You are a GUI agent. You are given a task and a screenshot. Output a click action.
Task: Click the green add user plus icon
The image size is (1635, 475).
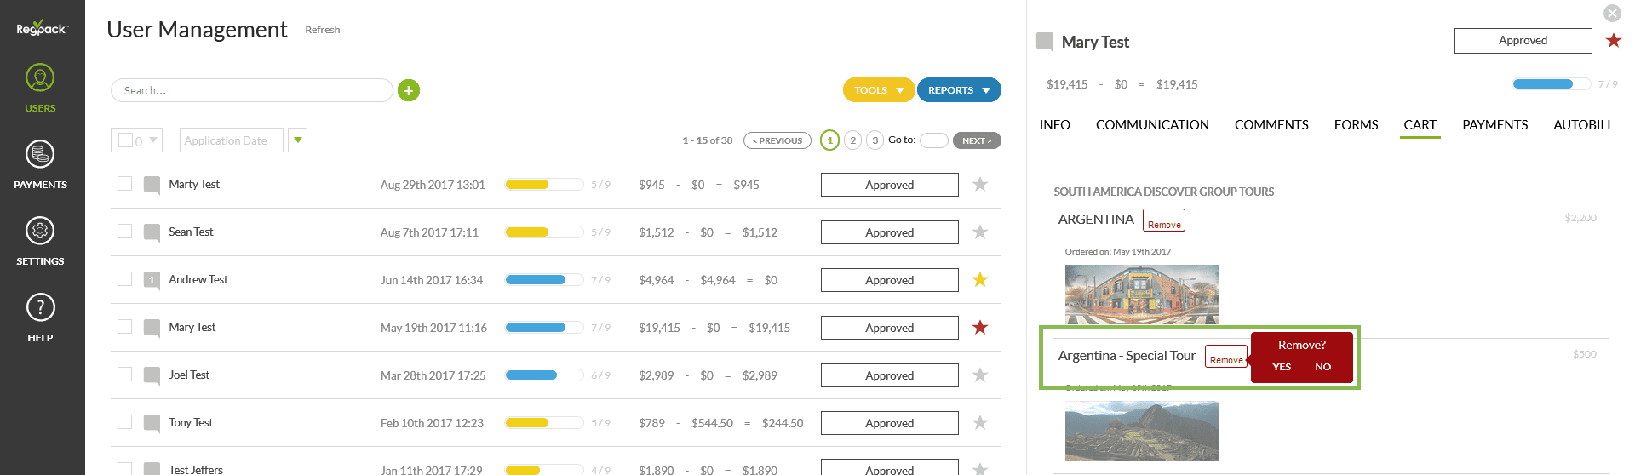(409, 90)
